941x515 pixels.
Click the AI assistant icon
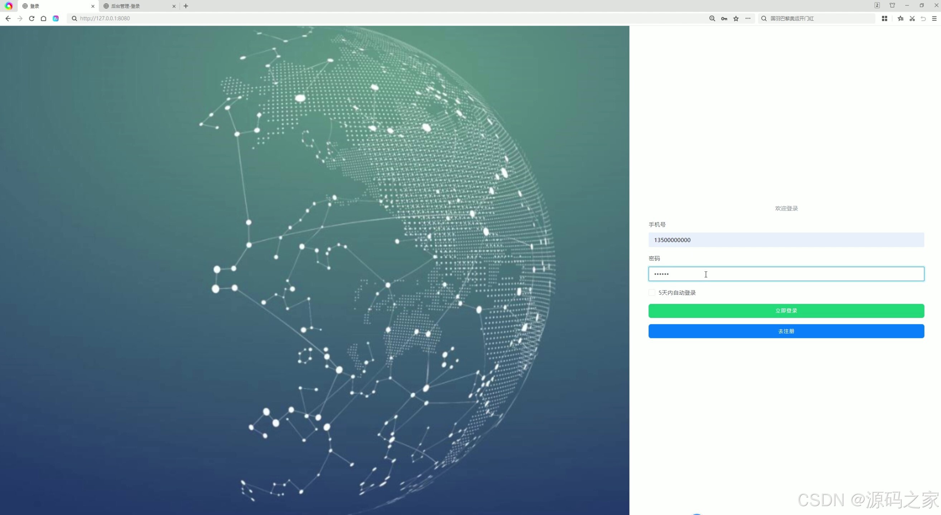pyautogui.click(x=56, y=18)
